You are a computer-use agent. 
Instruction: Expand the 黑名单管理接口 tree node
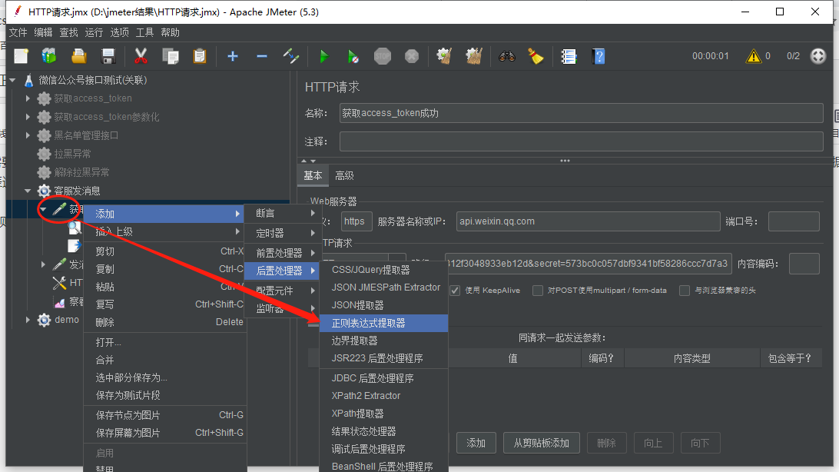click(28, 135)
